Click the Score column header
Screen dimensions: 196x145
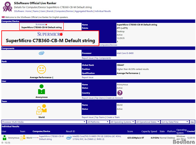pos(130,131)
